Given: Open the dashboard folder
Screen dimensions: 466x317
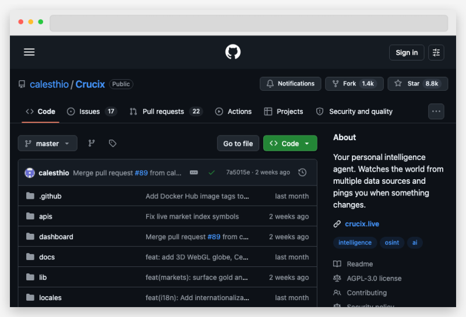Looking at the screenshot, I should (x=56, y=237).
